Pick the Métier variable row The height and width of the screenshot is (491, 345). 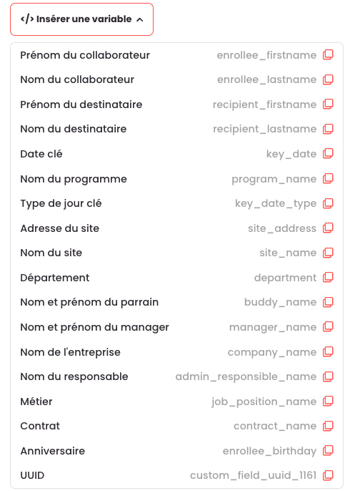176,402
